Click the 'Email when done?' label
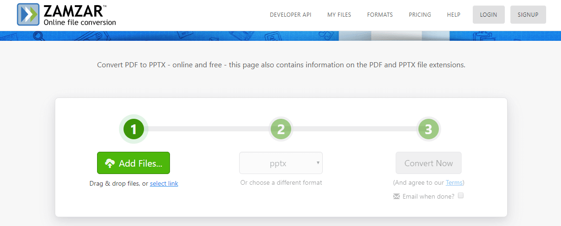 click(x=429, y=196)
